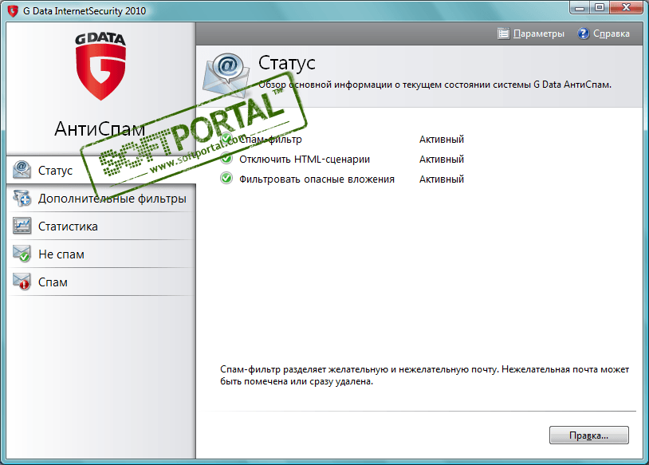Image resolution: width=649 pixels, height=465 pixels.
Task: Close the G Data InternetSecurity window
Action: [x=627, y=7]
